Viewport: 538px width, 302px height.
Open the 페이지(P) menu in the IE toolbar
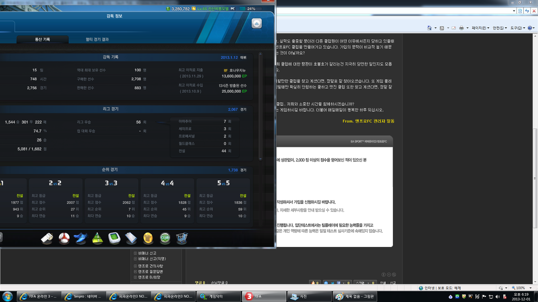point(480,28)
